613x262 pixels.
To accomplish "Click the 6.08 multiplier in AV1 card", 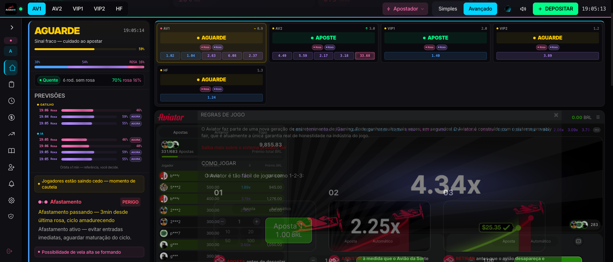I will point(232,56).
